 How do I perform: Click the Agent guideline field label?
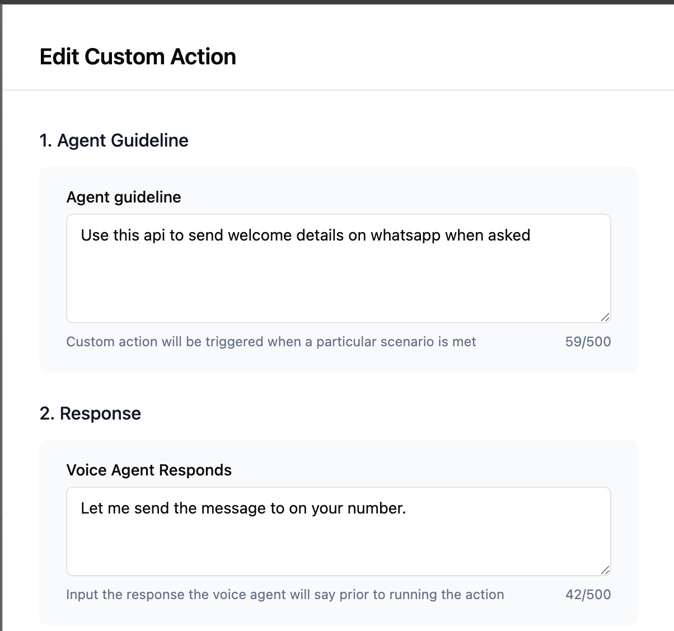124,197
